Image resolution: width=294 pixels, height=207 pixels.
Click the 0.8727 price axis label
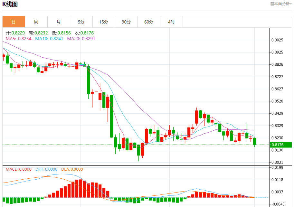(x=277, y=77)
